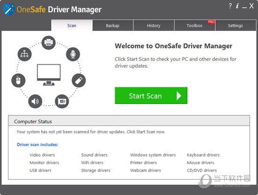Minimize the OneSafe Driver Manager window

click(x=244, y=7)
